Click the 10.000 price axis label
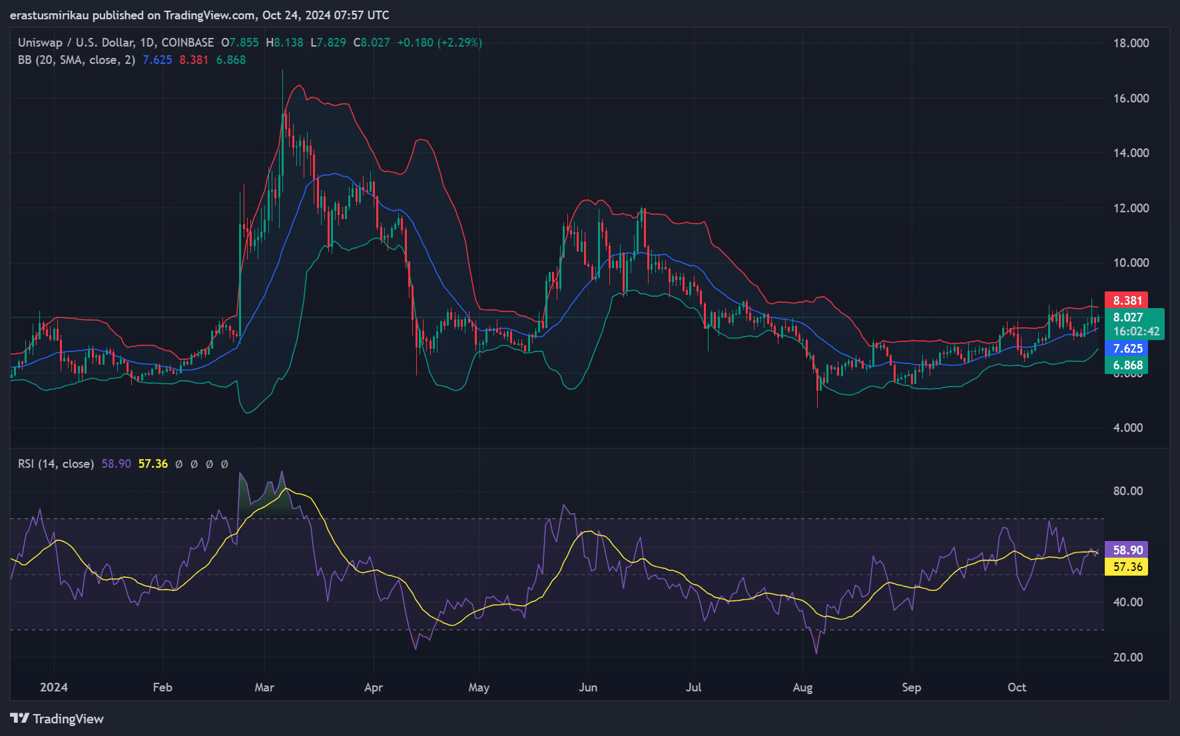This screenshot has width=1180, height=736. click(1131, 263)
